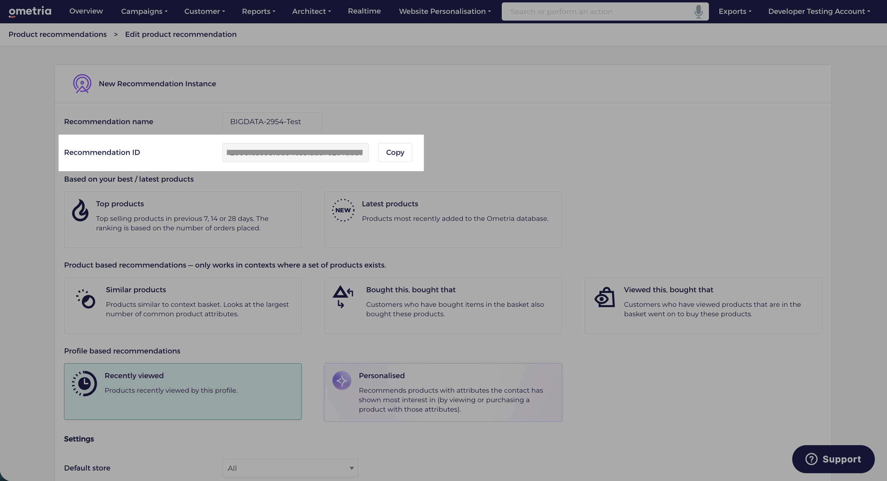Click the Copy button
This screenshot has width=887, height=481.
coord(395,153)
